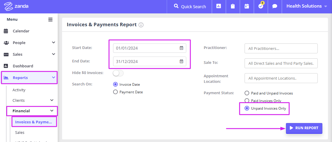Open Invoices & Payments report item
The height and width of the screenshot is (142, 332).
click(34, 122)
